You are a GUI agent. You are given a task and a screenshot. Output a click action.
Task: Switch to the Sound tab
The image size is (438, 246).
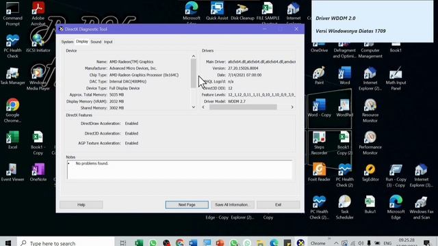click(96, 42)
